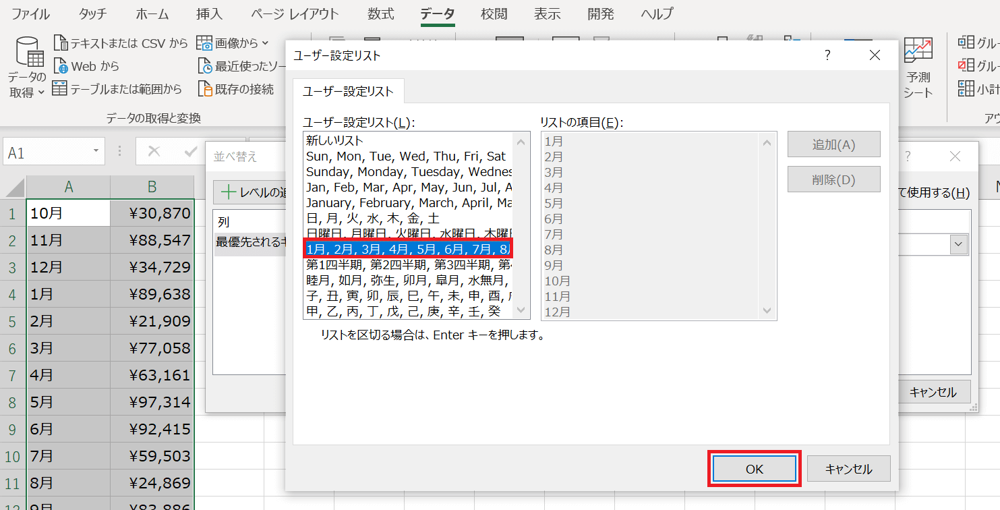The image size is (1000, 510).
Task: Click キャンセル in ユーザー設定リスト dialog
Action: (x=848, y=469)
